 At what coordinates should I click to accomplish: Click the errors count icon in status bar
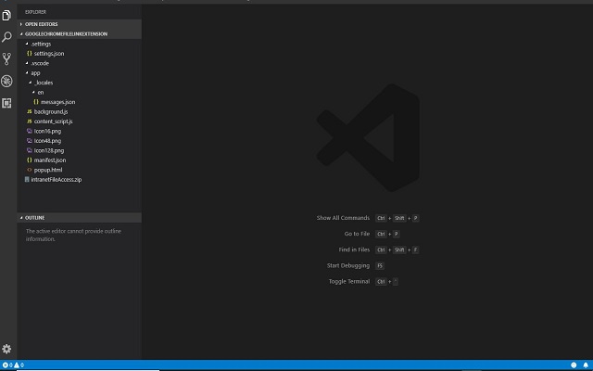(x=7, y=365)
